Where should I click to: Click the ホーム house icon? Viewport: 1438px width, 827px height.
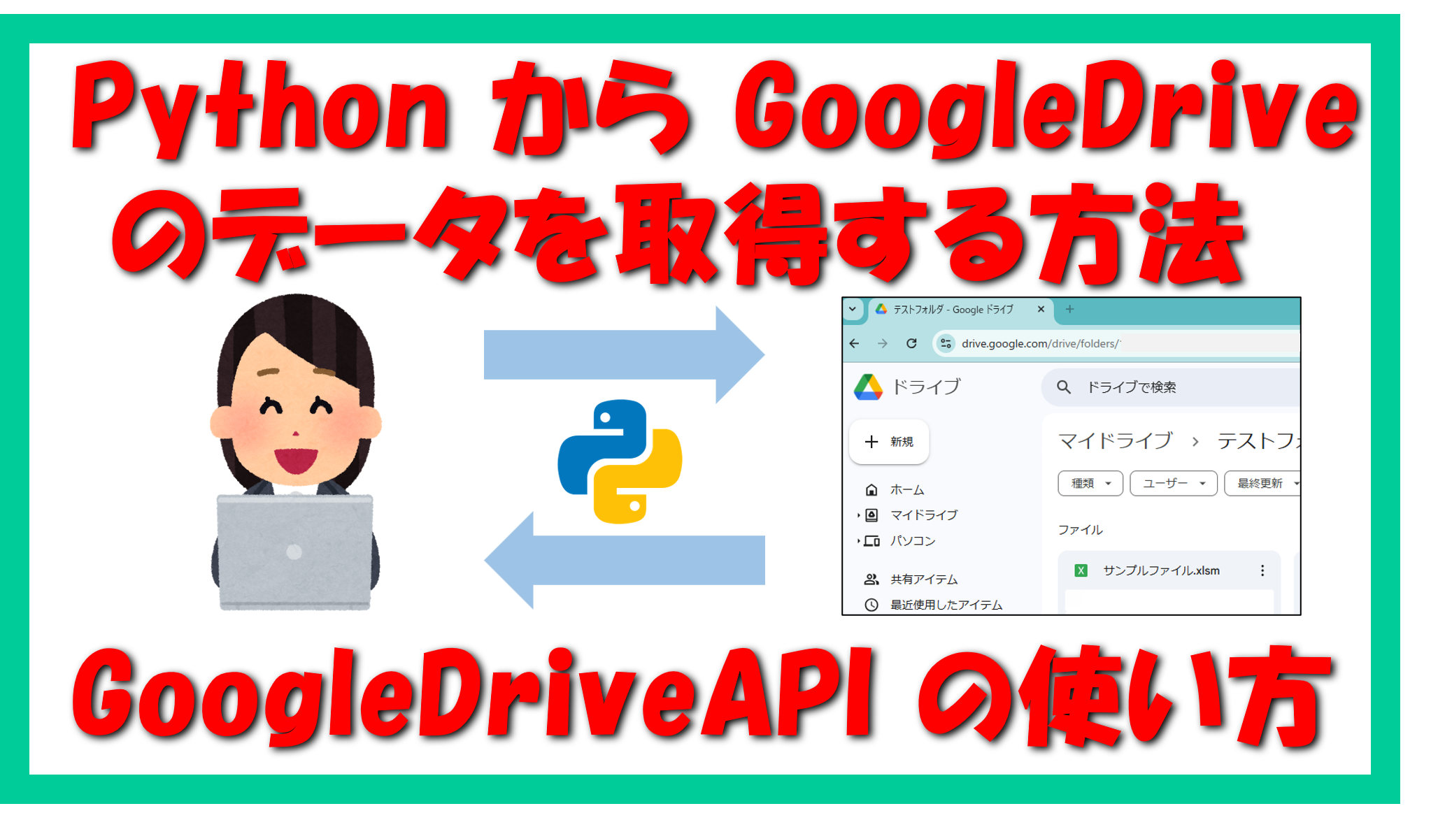click(x=871, y=490)
